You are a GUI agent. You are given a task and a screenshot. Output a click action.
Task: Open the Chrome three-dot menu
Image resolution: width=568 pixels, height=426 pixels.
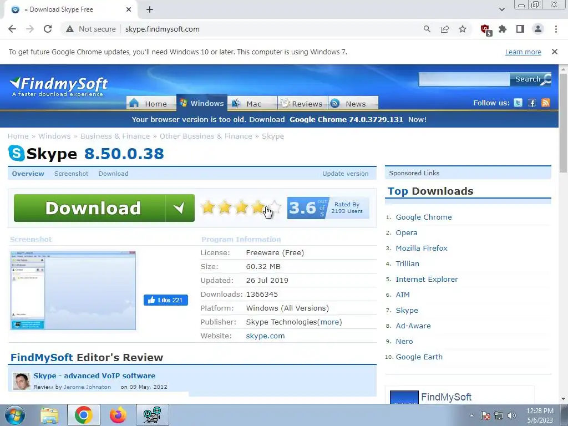556,29
